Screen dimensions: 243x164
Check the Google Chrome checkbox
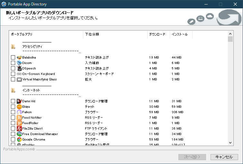pos(13,140)
